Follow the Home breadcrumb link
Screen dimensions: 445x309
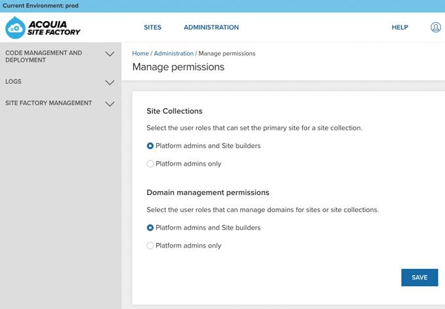140,54
